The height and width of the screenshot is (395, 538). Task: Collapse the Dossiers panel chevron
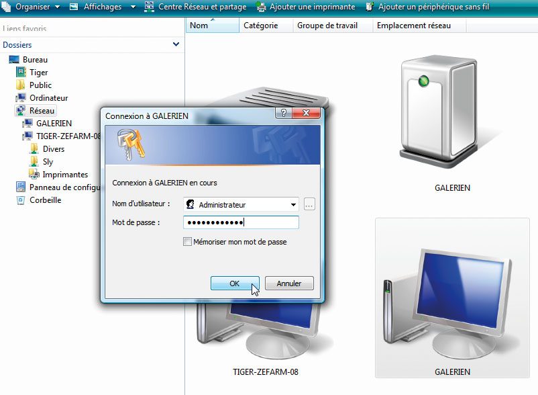(x=176, y=44)
